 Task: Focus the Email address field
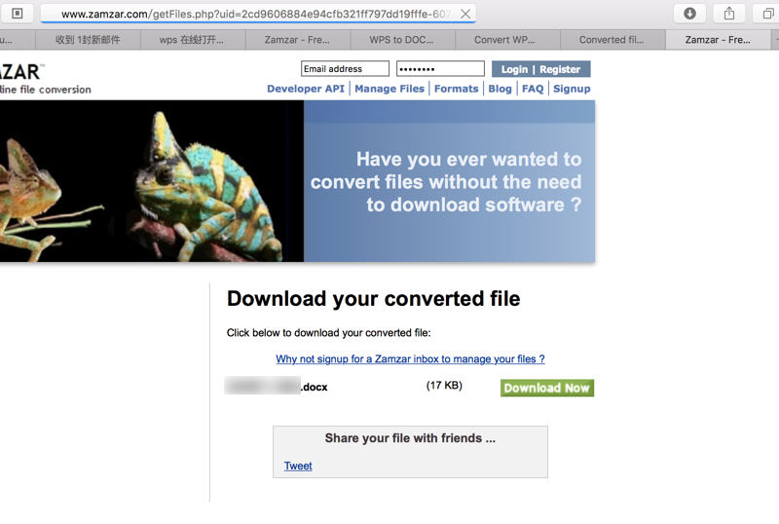click(x=345, y=68)
